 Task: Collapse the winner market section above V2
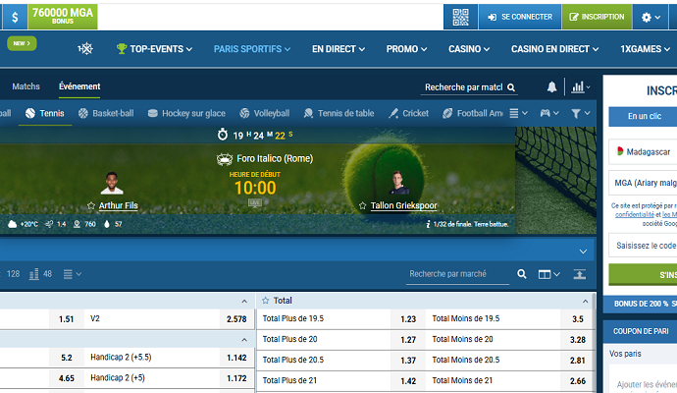click(x=244, y=301)
